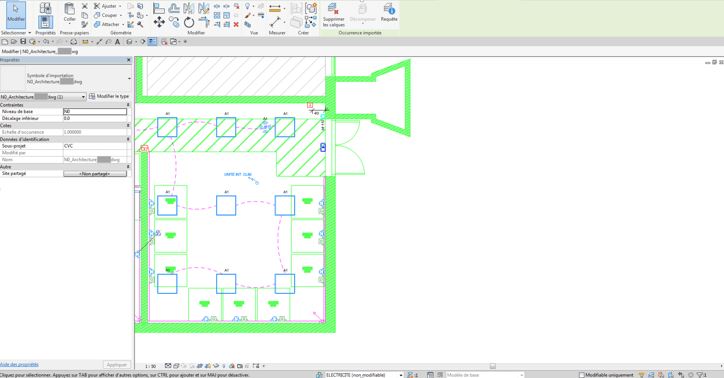This screenshot has height=378, width=724.
Task: Click Supprimer les calques icon
Action: point(333,9)
